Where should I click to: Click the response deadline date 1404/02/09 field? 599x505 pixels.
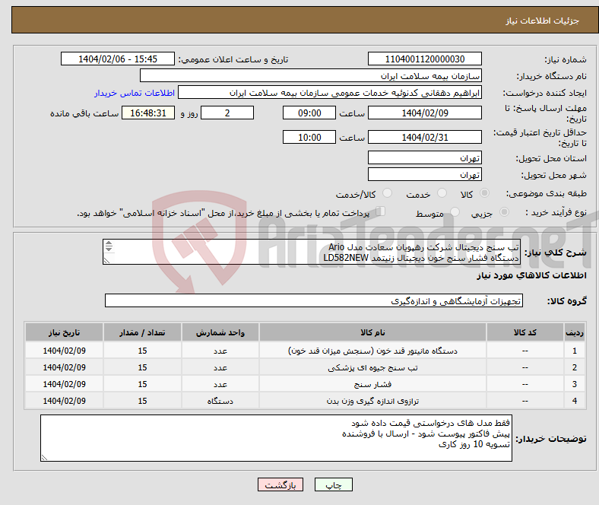point(424,113)
